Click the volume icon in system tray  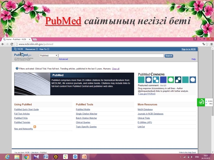192,157
